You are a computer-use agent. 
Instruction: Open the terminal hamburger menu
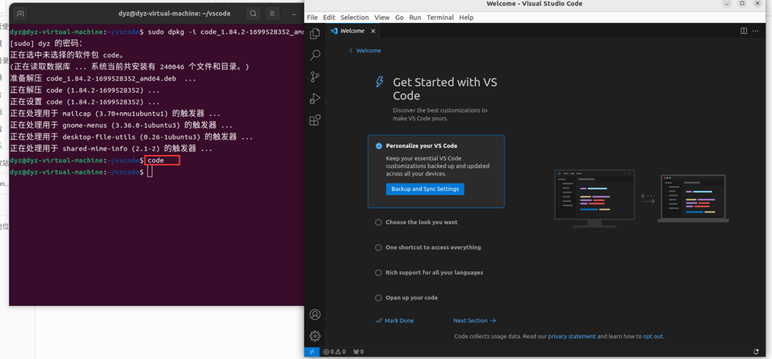[x=271, y=13]
